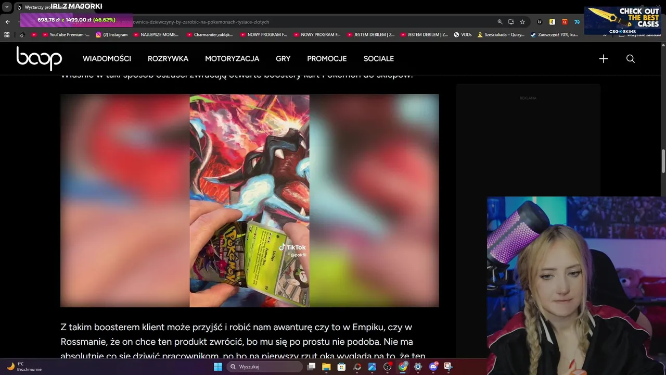
Task: Click the 7TV extension icon
Action: [577, 22]
